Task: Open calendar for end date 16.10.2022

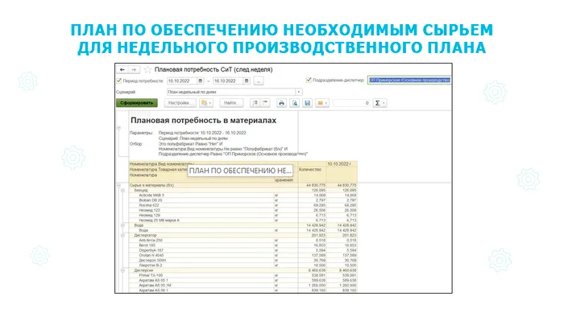Action: (x=247, y=80)
